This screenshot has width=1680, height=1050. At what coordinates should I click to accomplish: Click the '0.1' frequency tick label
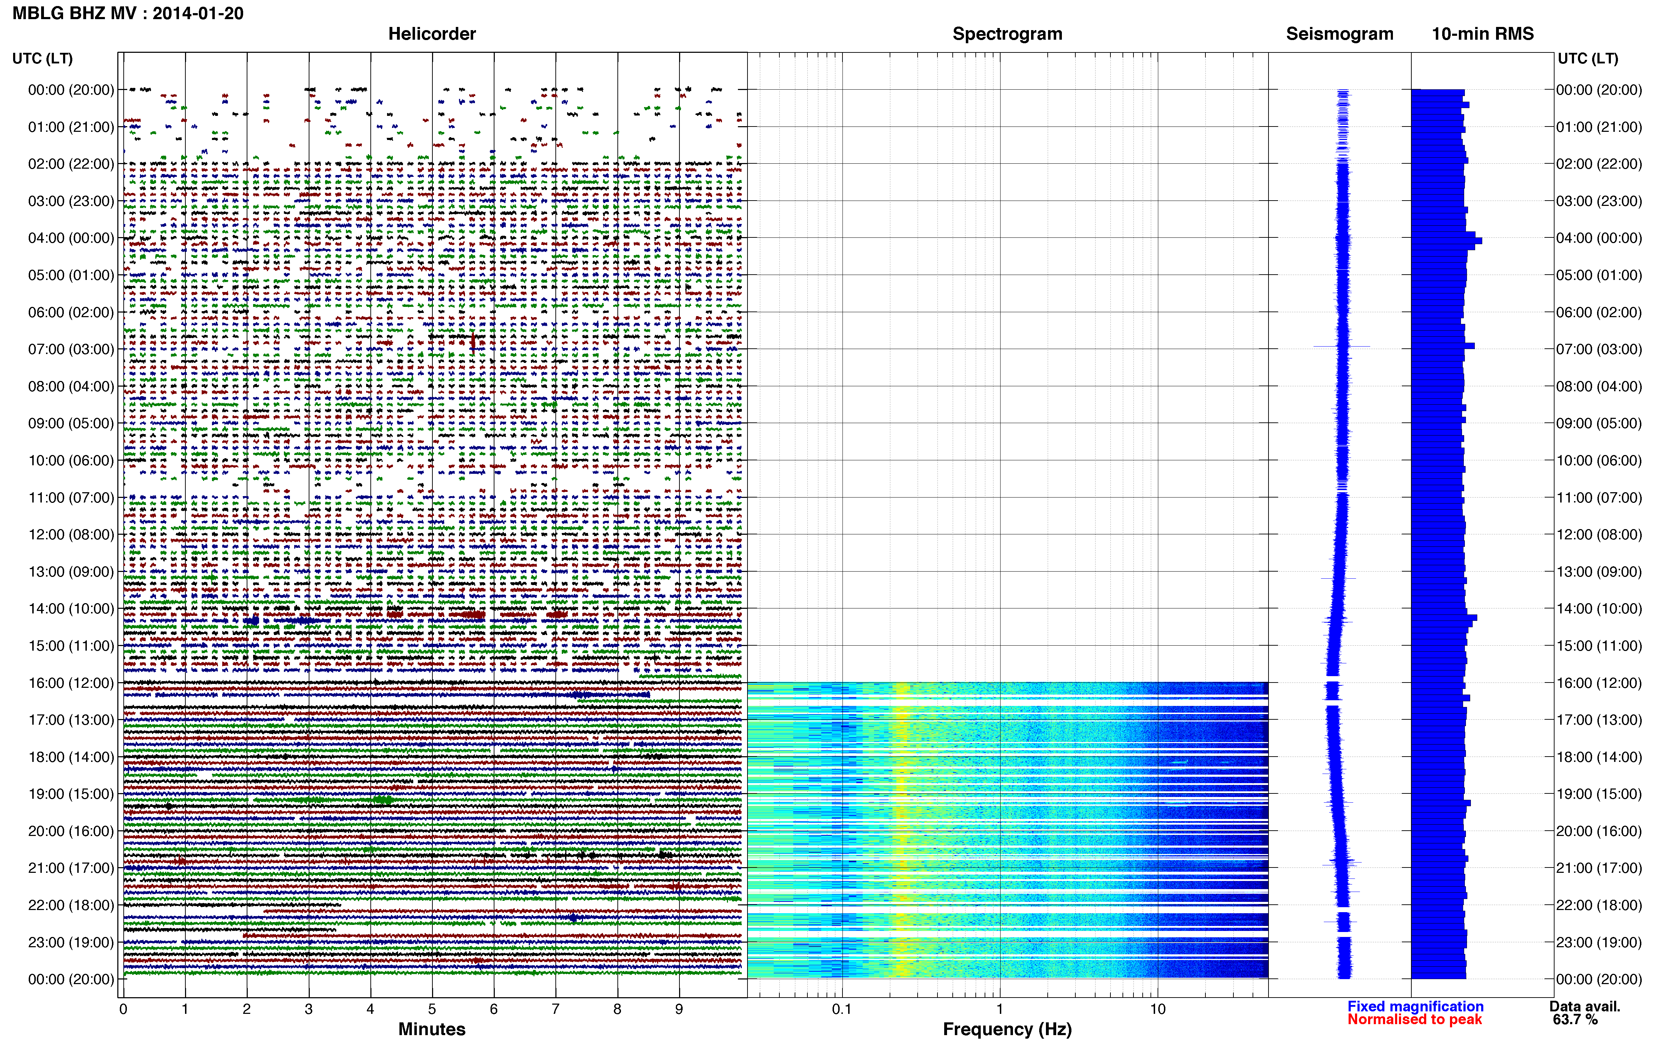[x=842, y=1009]
